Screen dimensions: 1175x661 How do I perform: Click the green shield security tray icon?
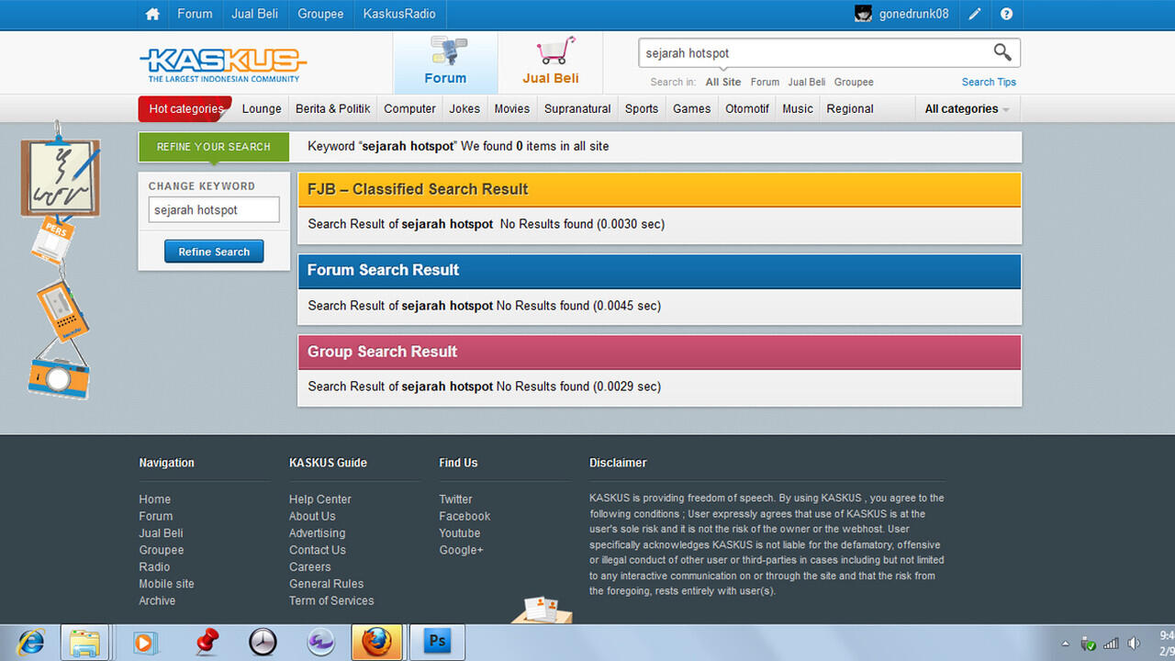coord(1088,644)
